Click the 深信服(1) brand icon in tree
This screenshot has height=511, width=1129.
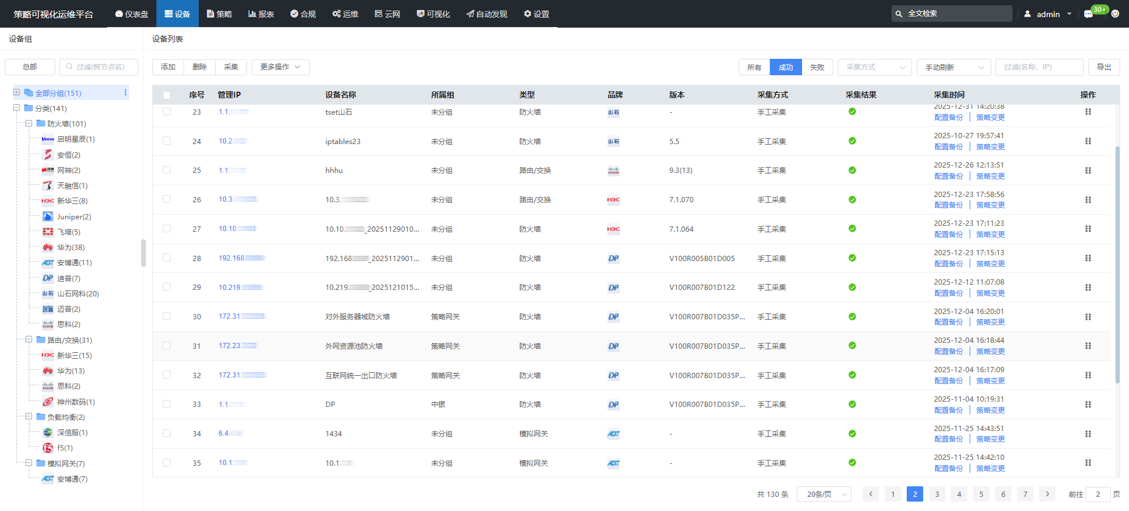pos(48,432)
